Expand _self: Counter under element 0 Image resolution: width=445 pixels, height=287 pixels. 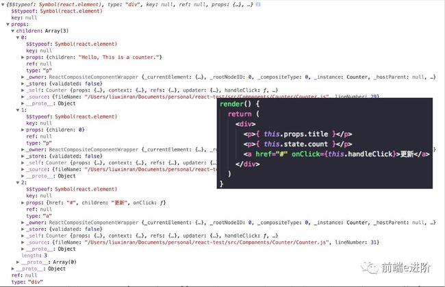(x=23, y=90)
